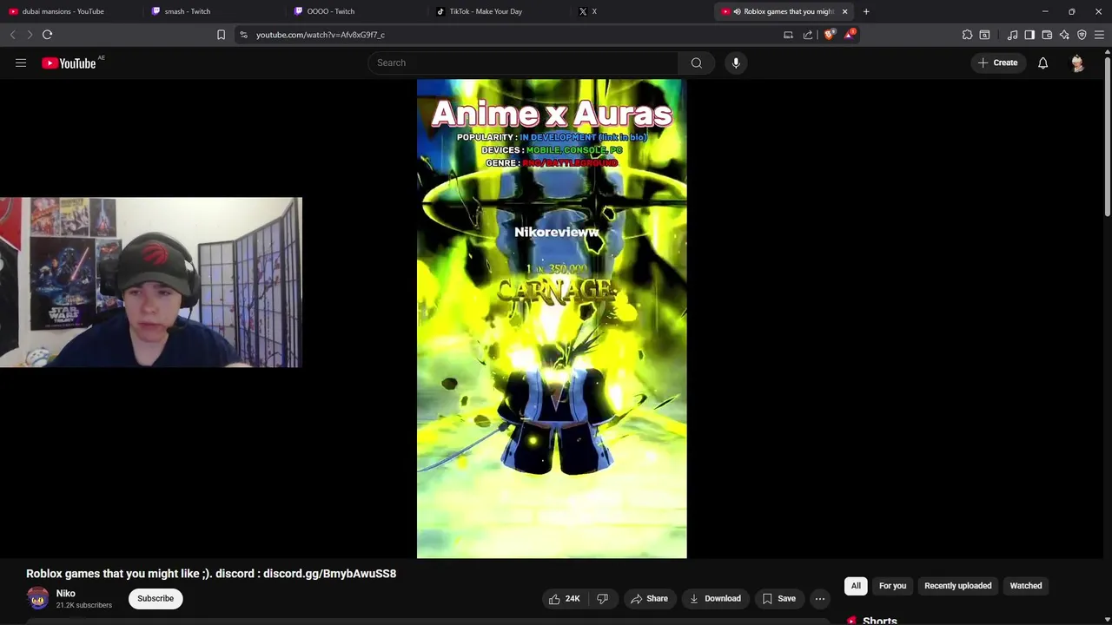Switch to smash - Twitch tab

213,11
